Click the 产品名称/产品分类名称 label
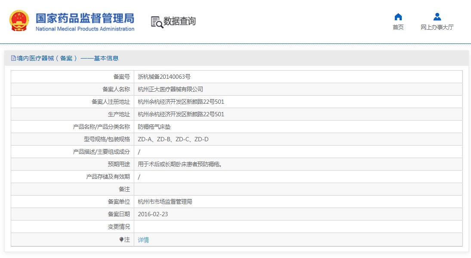The image size is (471, 258). pyautogui.click(x=102, y=127)
